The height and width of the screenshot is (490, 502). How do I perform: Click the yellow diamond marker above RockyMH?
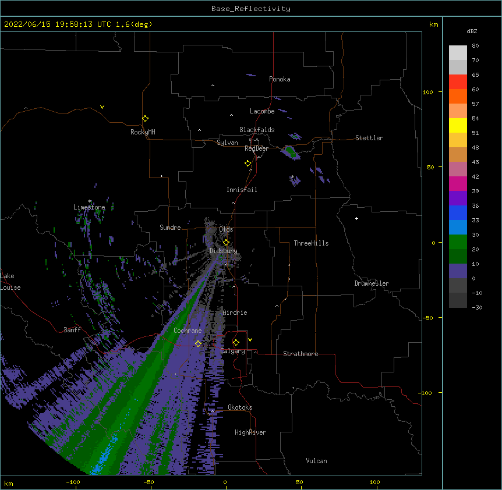[x=145, y=119]
